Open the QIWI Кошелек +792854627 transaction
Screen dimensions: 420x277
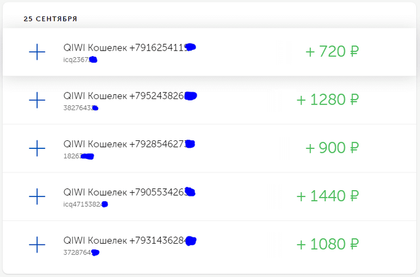(209, 148)
